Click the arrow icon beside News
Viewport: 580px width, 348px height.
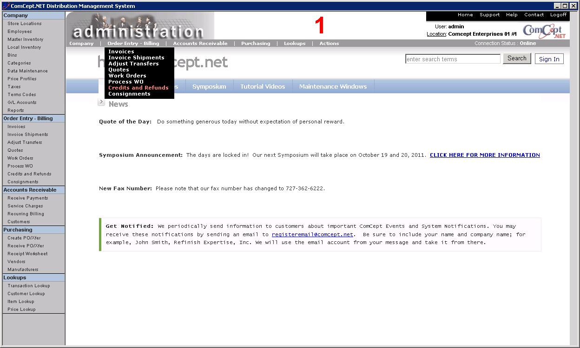pos(101,102)
